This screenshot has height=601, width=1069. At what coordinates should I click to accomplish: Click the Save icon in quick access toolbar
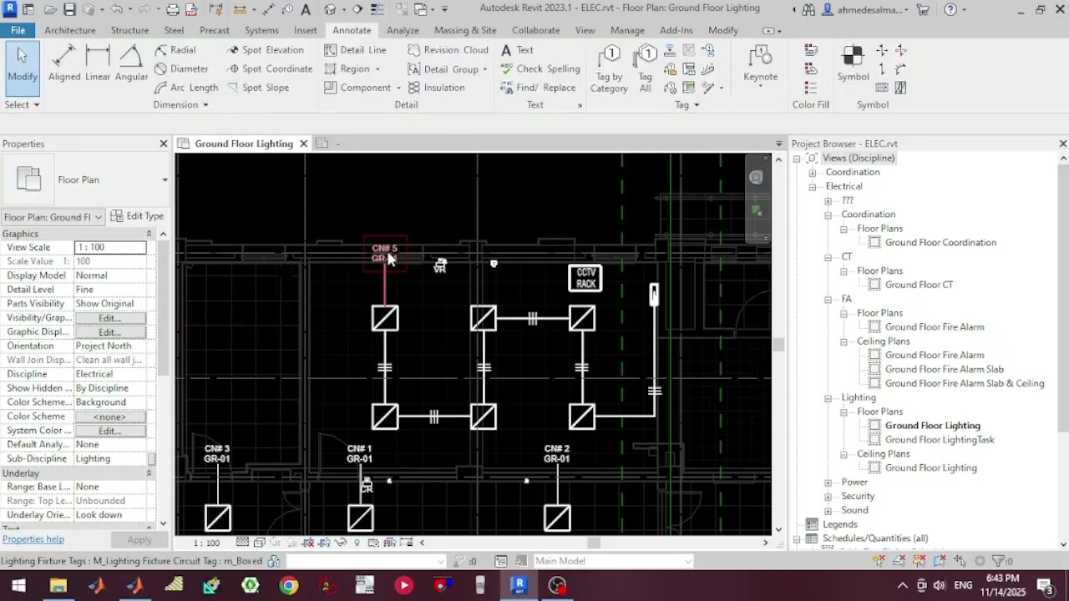point(69,9)
